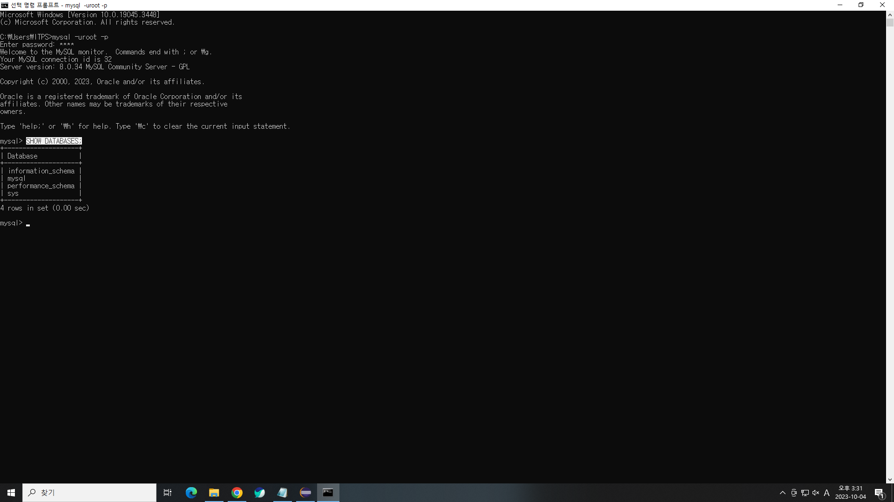
Task: Open Microsoft Edge from the taskbar
Action: (191, 493)
